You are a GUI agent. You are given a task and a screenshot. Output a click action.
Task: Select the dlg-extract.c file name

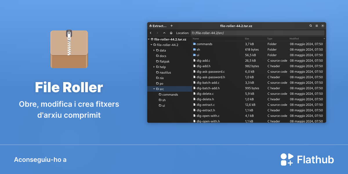point(206,105)
